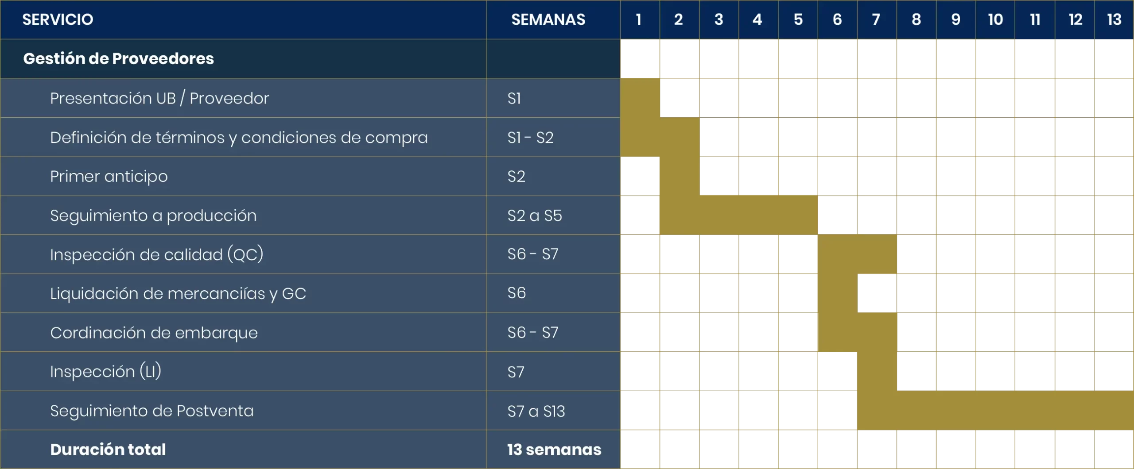Click week 10 header cell
Screen dimensions: 1134x469
995,19
